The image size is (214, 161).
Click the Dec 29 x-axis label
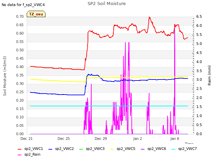tap(101, 139)
